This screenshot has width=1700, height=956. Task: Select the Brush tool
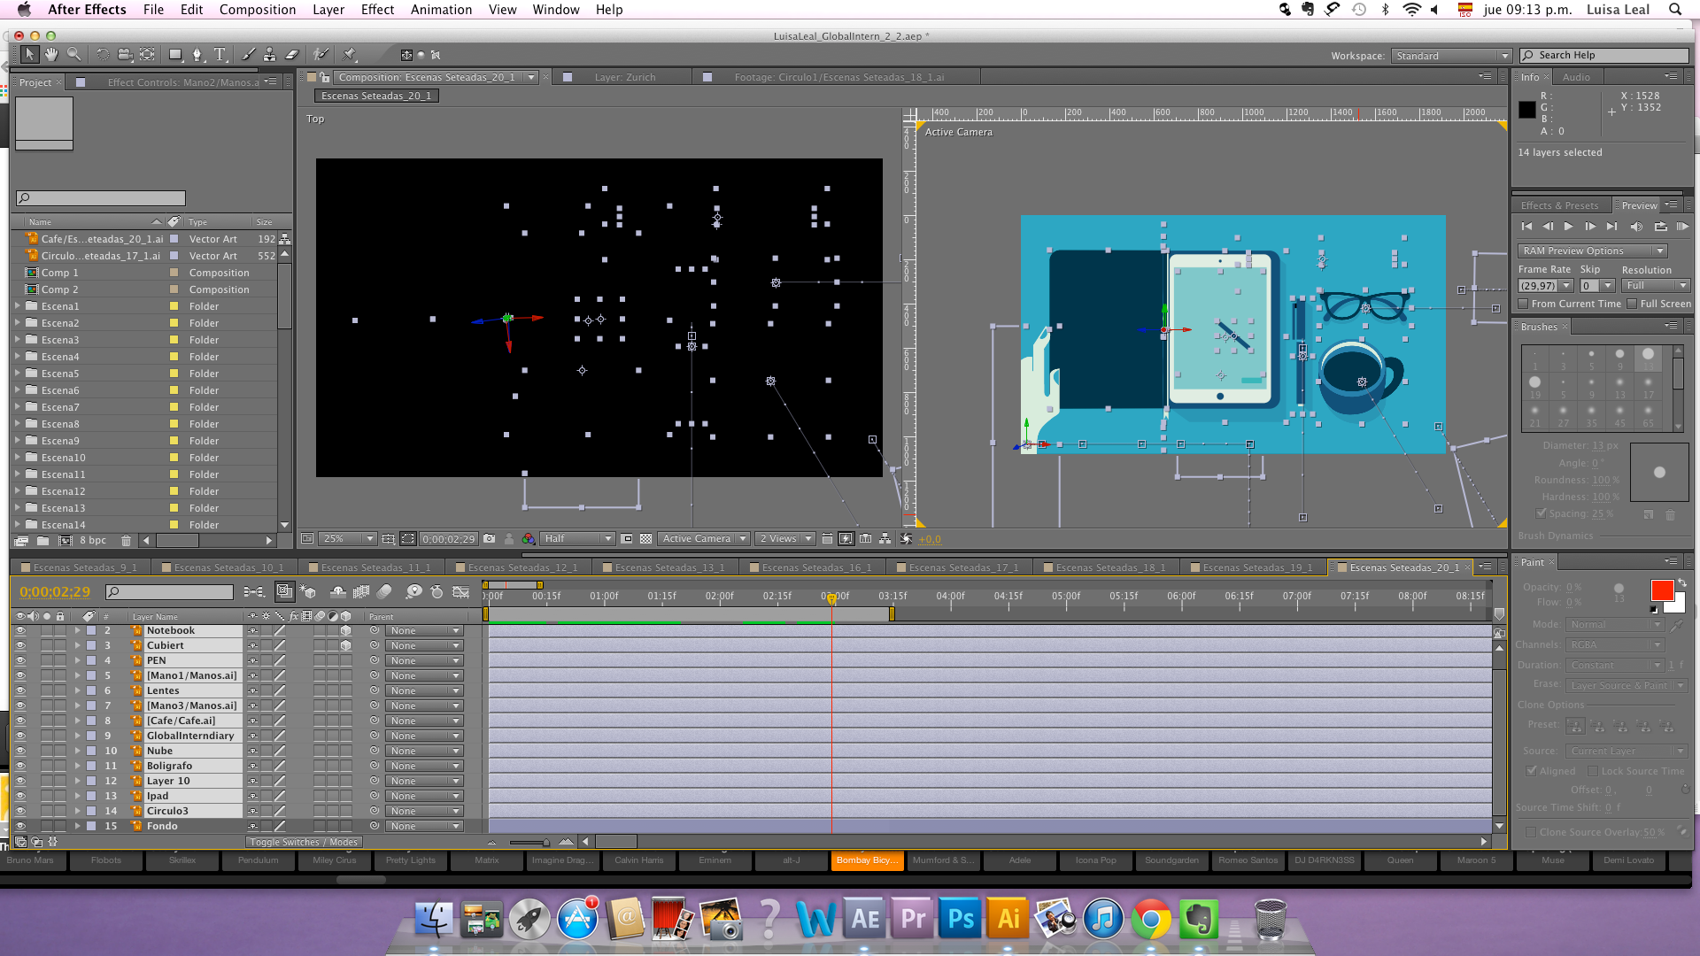pos(248,55)
